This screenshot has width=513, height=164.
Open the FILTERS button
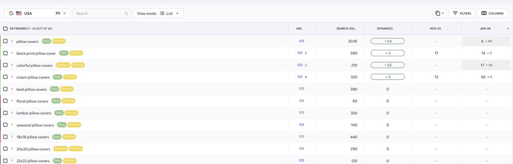(x=462, y=13)
